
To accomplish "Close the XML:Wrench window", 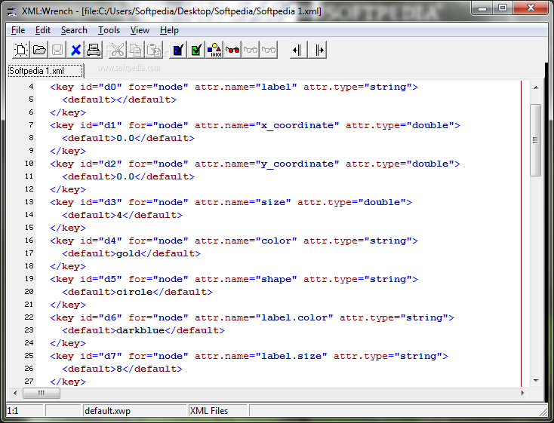I will coord(531,8).
